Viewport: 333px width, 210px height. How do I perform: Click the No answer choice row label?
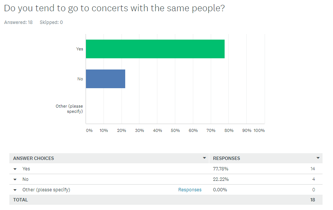pos(25,179)
